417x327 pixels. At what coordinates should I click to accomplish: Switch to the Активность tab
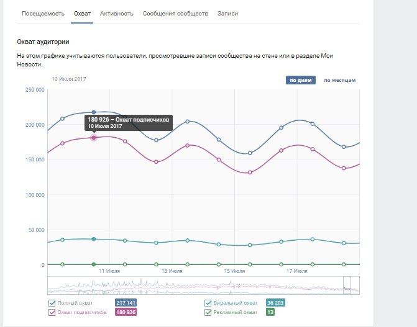click(x=117, y=13)
